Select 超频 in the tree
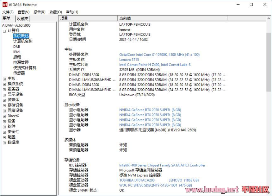 point(17,57)
